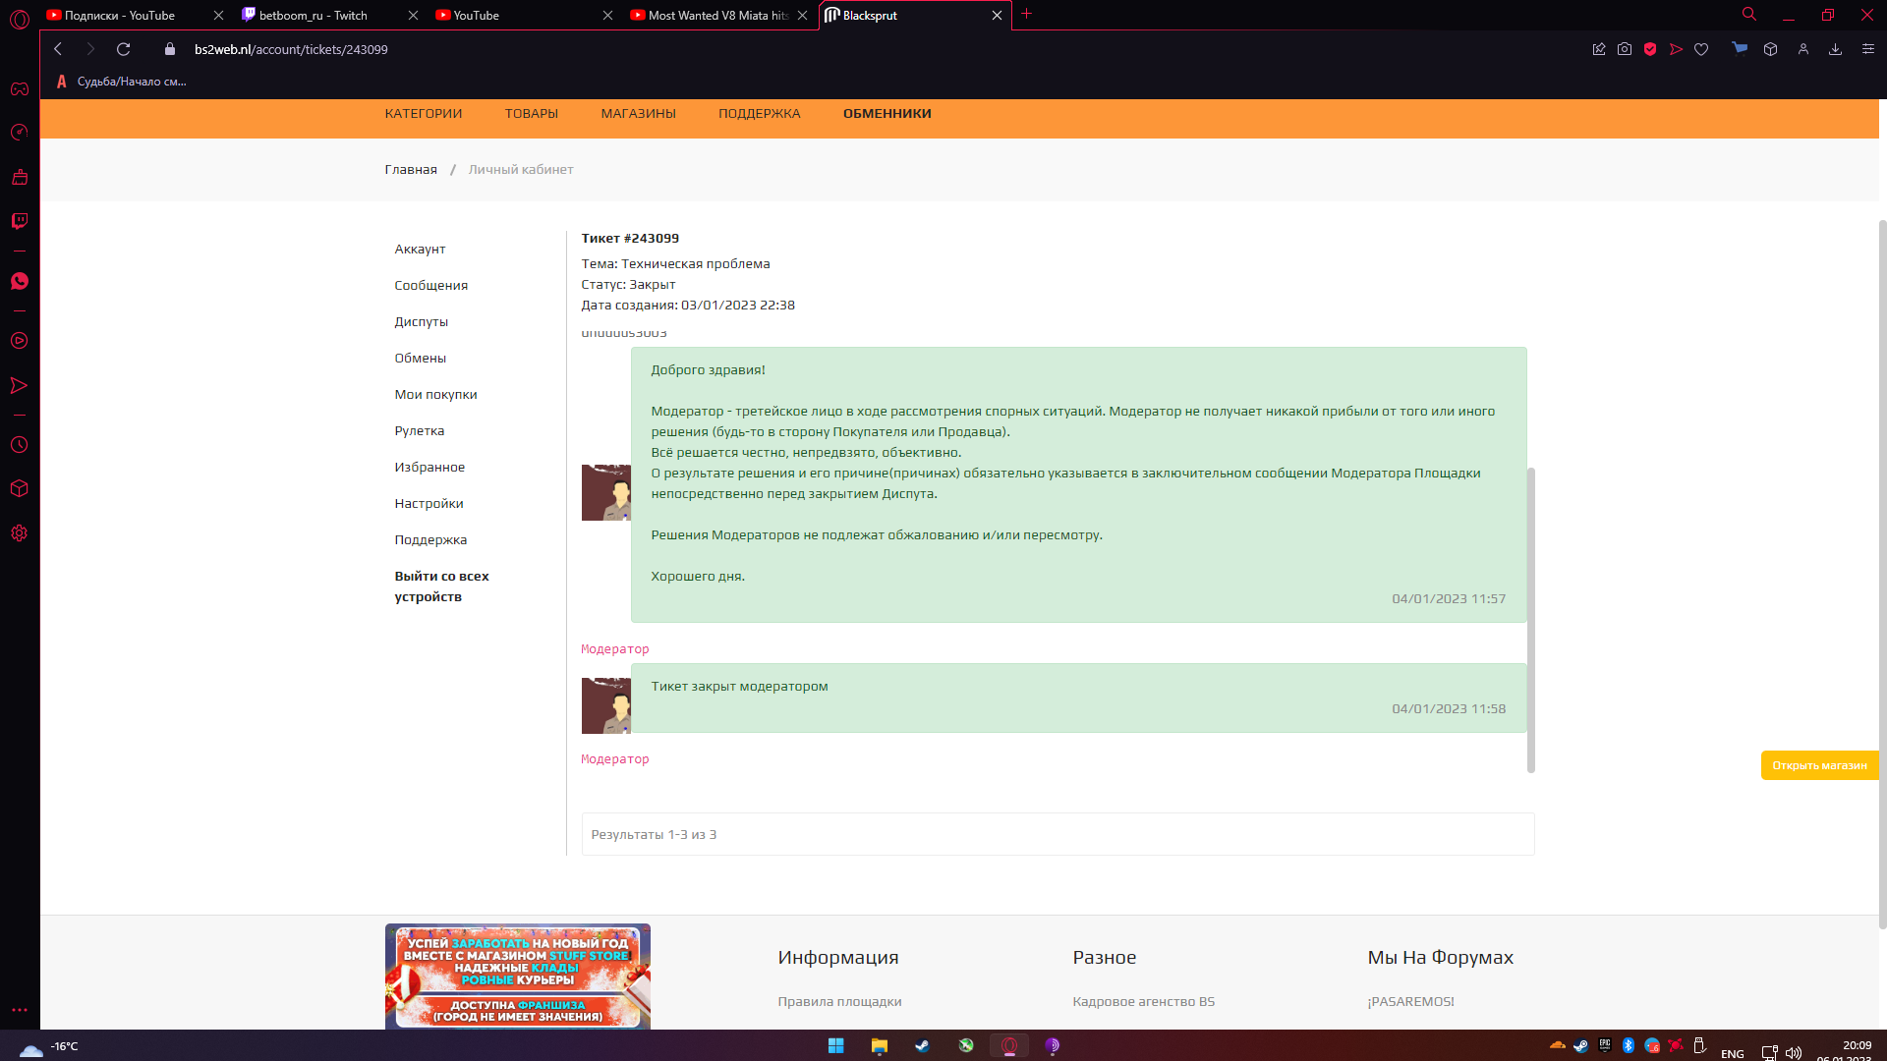Open Избранное in account sidebar
1887x1061 pixels.
point(429,468)
